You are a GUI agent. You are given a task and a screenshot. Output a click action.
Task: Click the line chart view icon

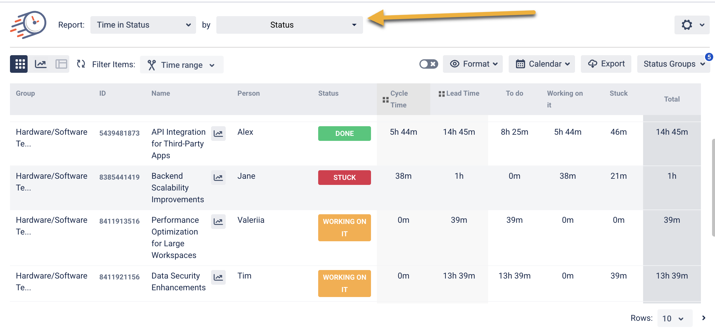click(x=41, y=64)
